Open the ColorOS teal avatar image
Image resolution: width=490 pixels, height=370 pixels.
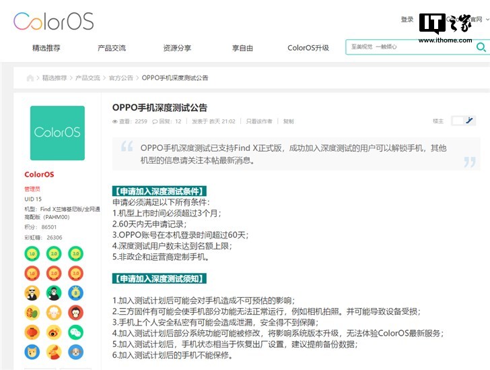pyautogui.click(x=57, y=133)
